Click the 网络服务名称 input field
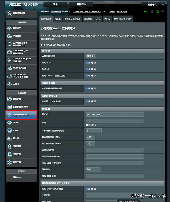170x202 pixels. tap(115, 150)
